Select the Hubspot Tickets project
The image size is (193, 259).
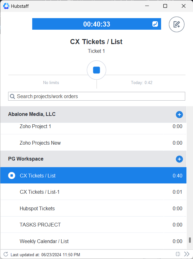coord(93,208)
